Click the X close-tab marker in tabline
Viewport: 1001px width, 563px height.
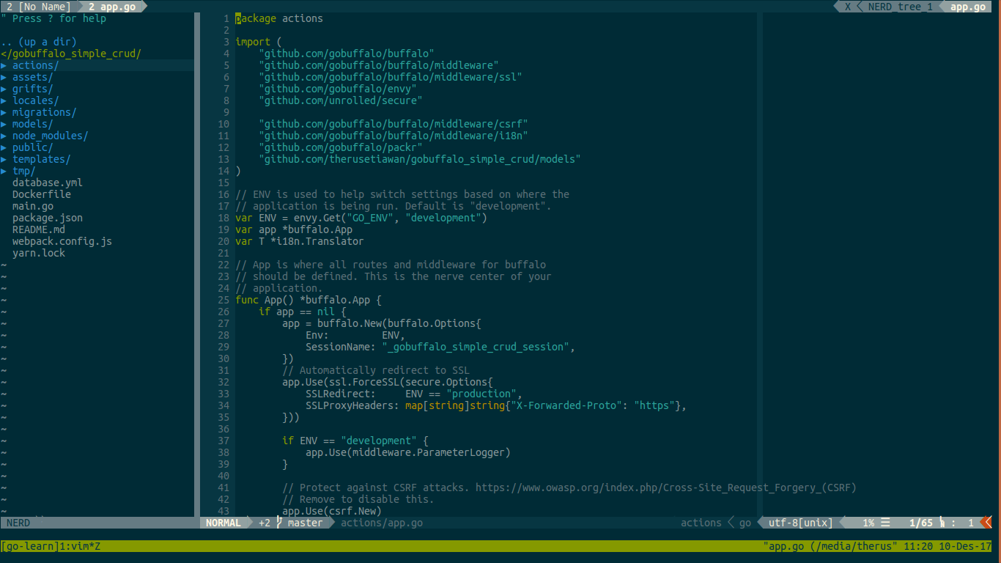pos(848,7)
